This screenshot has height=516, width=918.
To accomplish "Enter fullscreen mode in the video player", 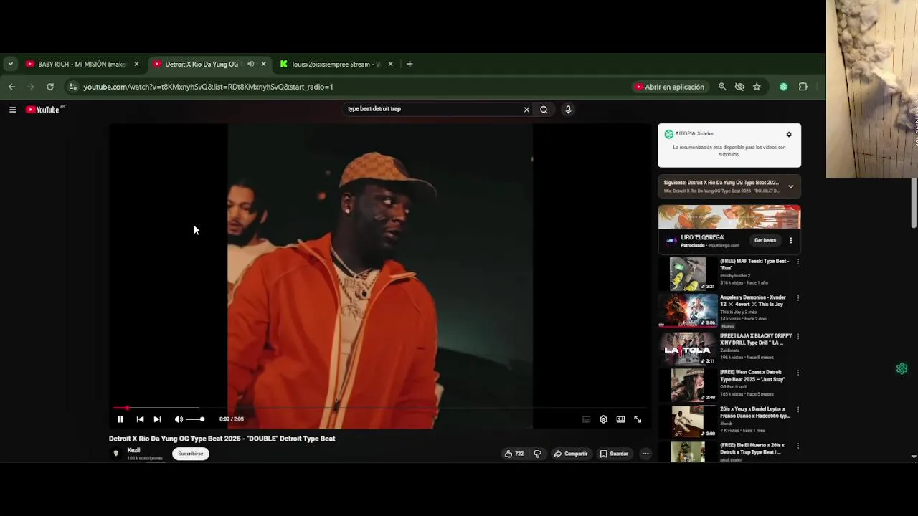I will [638, 419].
